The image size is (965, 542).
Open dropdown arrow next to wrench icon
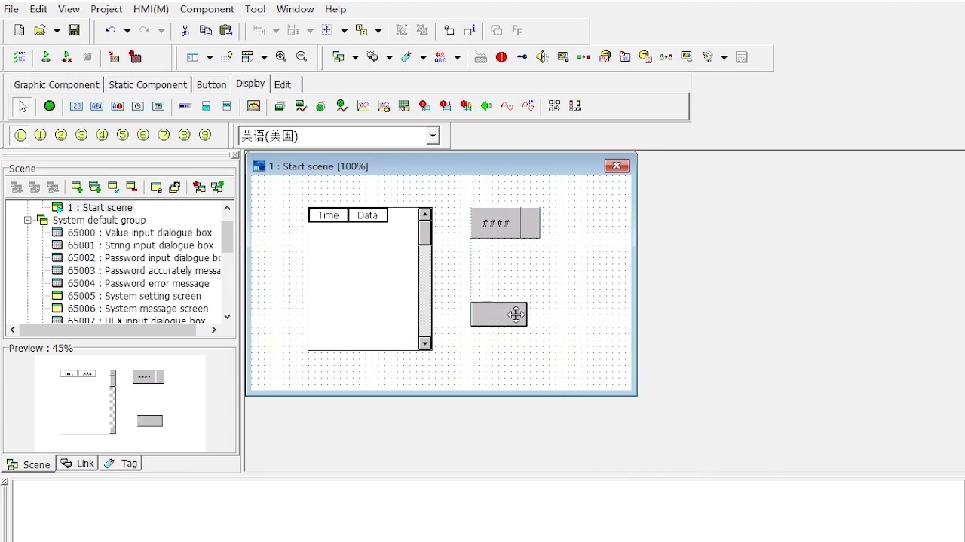724,57
